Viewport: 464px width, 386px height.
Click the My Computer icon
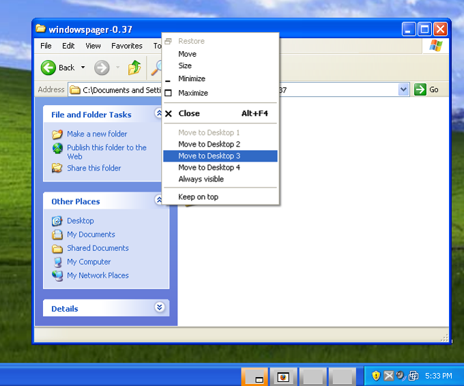[58, 262]
